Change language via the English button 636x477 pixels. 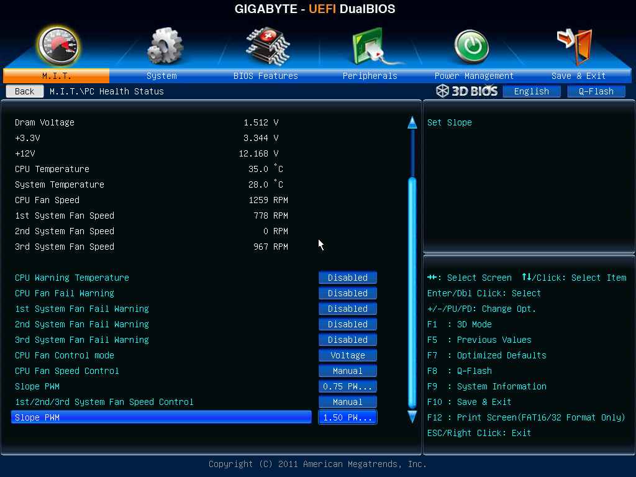tap(532, 91)
